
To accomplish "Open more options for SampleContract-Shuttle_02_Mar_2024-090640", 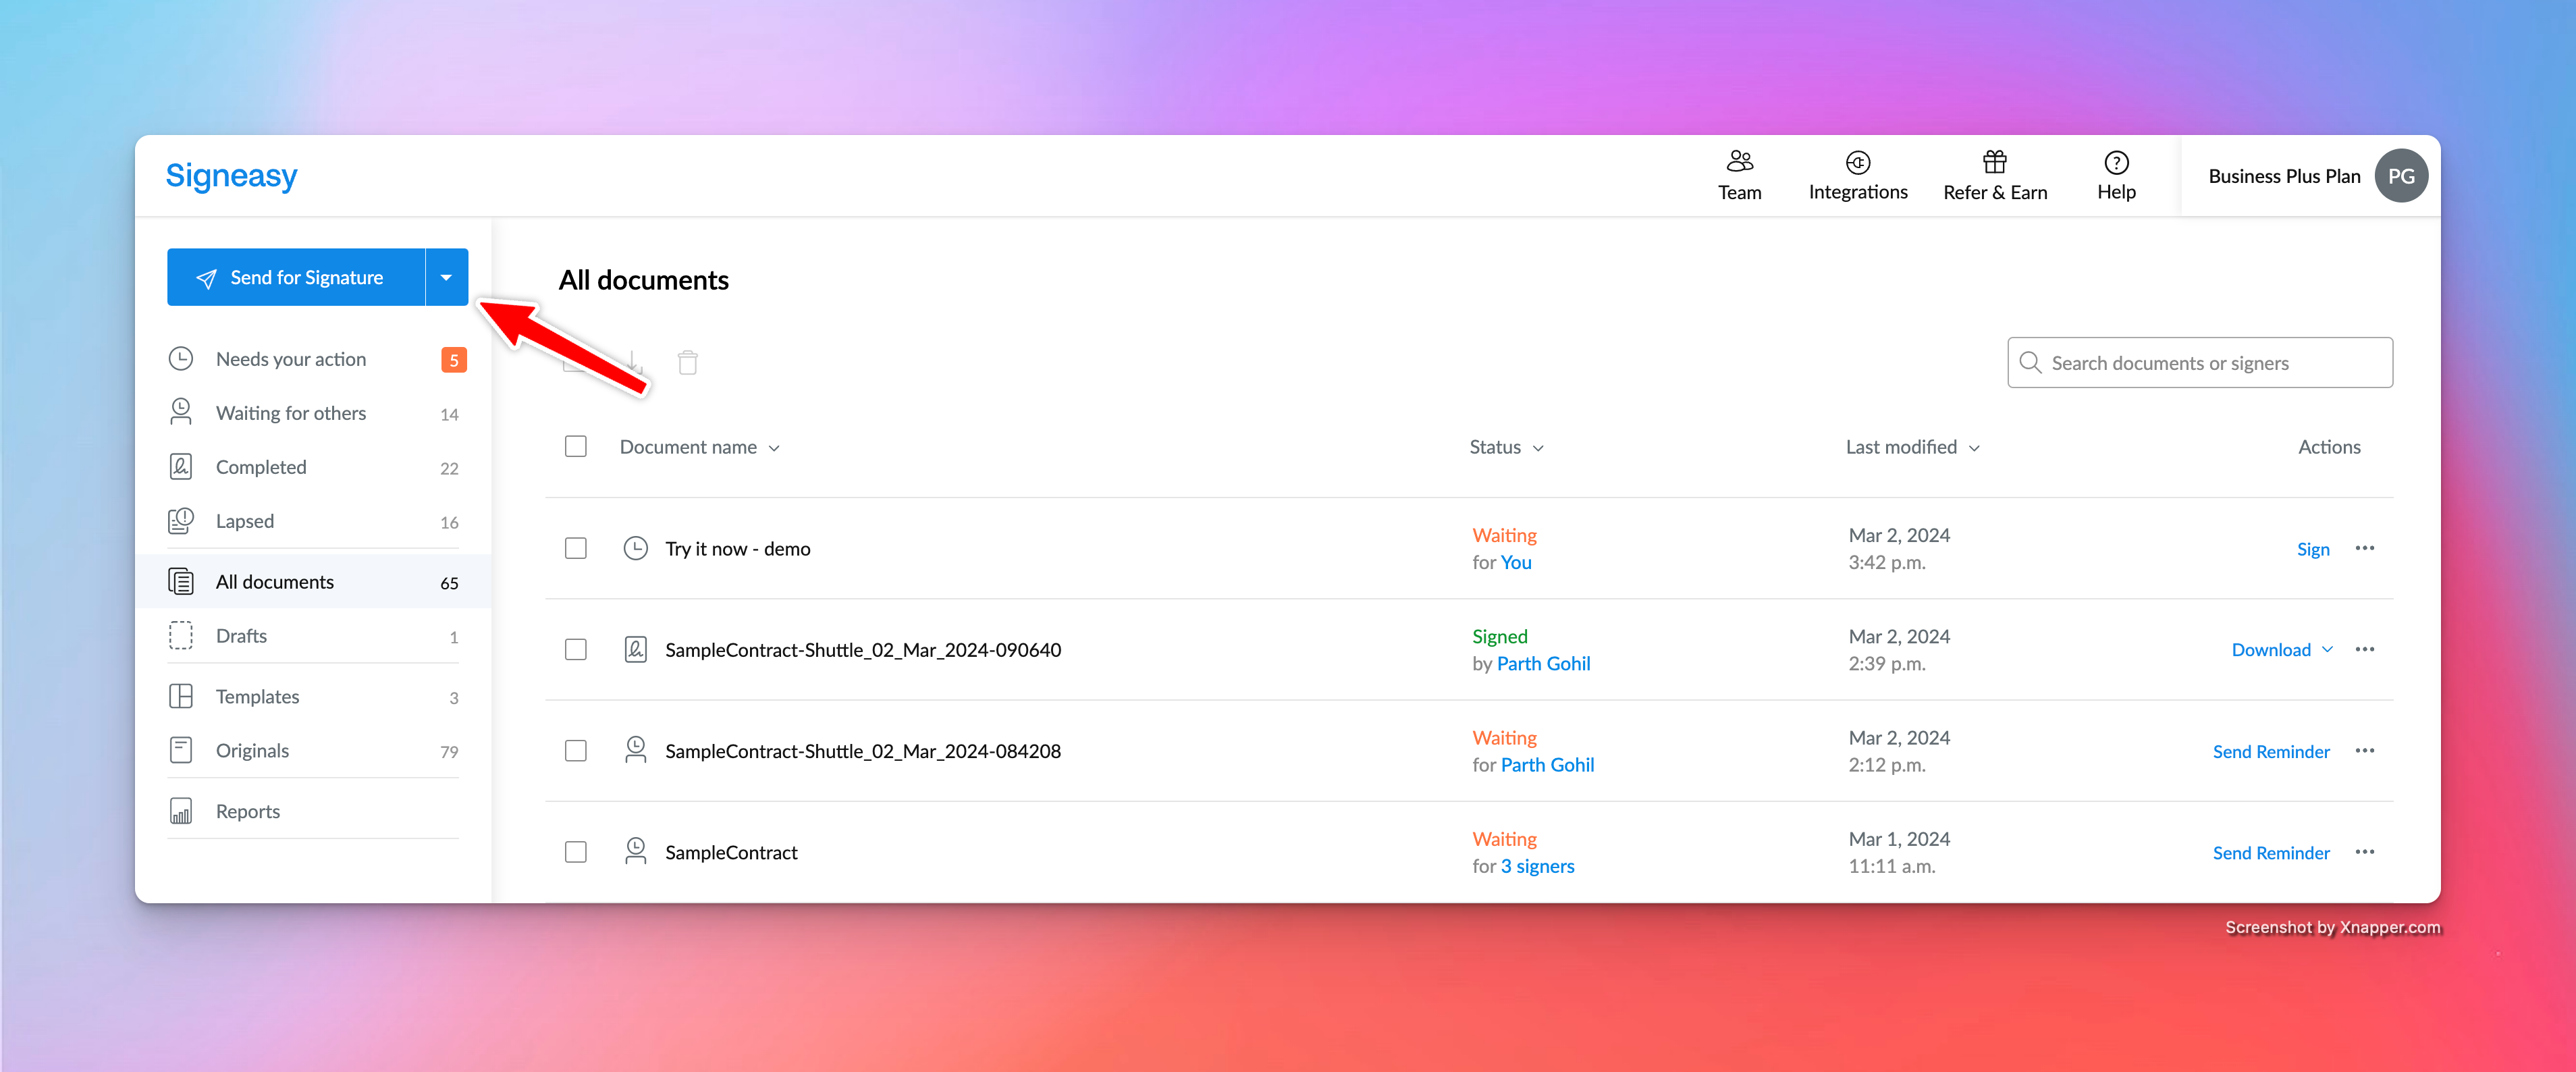I will point(2364,649).
